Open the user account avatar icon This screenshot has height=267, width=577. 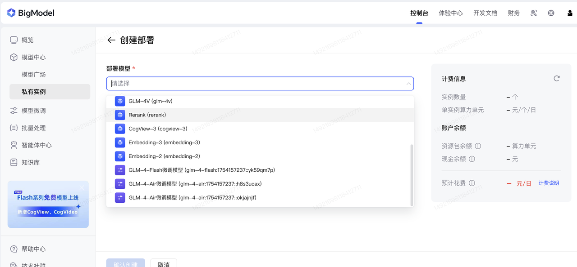coord(570,13)
